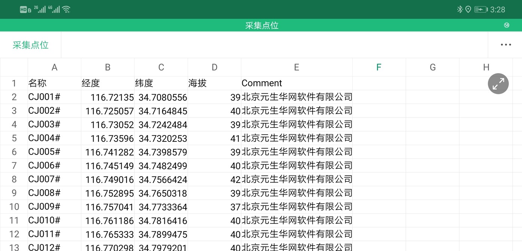The image size is (522, 251).
Task: Tap the full-screen expand arrows button
Action: (498, 84)
